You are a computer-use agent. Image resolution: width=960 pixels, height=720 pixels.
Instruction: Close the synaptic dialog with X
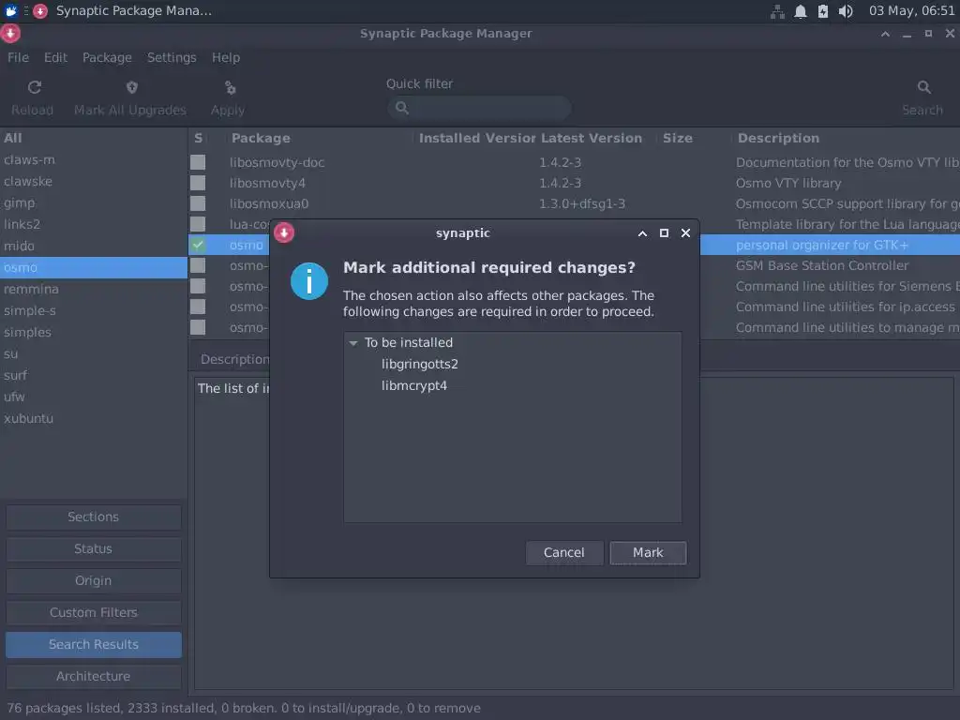point(685,233)
